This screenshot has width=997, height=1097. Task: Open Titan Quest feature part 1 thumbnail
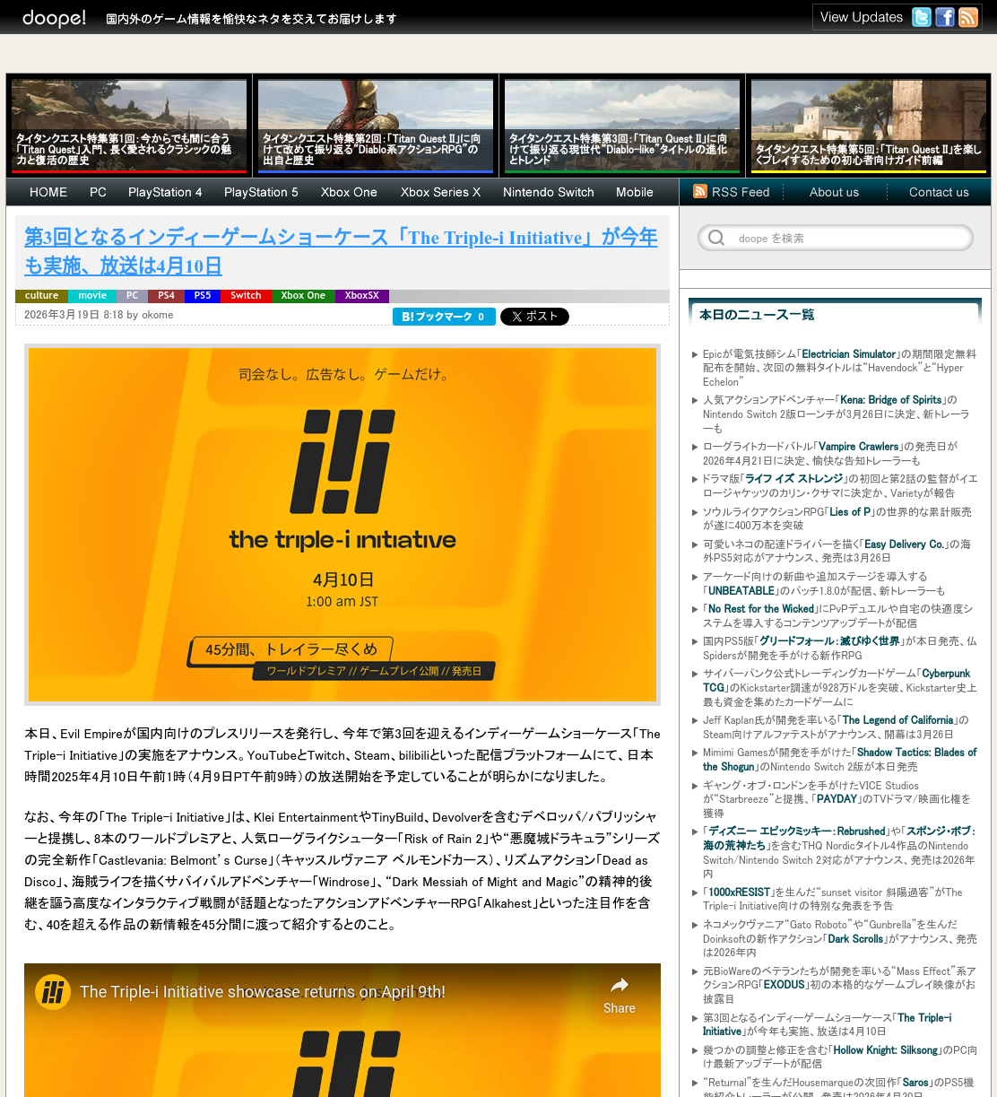coord(129,126)
